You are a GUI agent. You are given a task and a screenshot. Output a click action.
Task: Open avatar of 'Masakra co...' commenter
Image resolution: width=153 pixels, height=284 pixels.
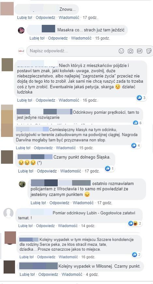(21, 30)
